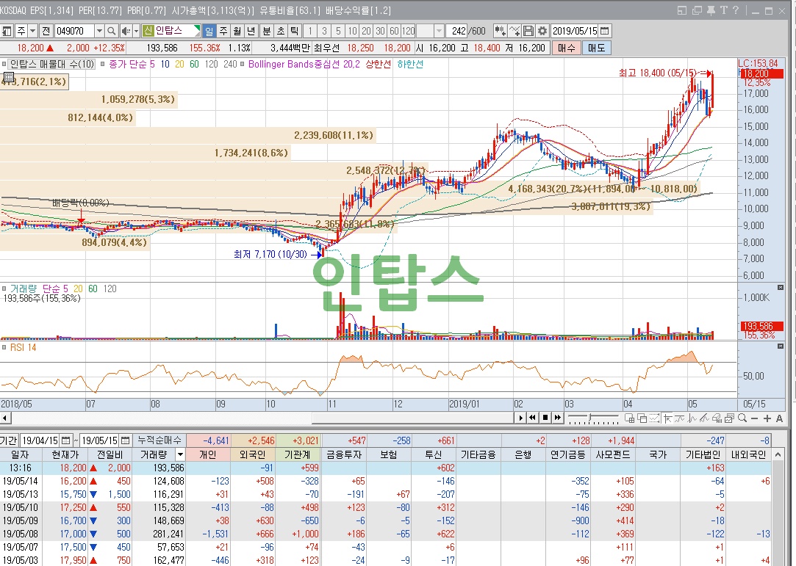Select interval 1 button
This screenshot has height=566, width=796.
click(311, 31)
